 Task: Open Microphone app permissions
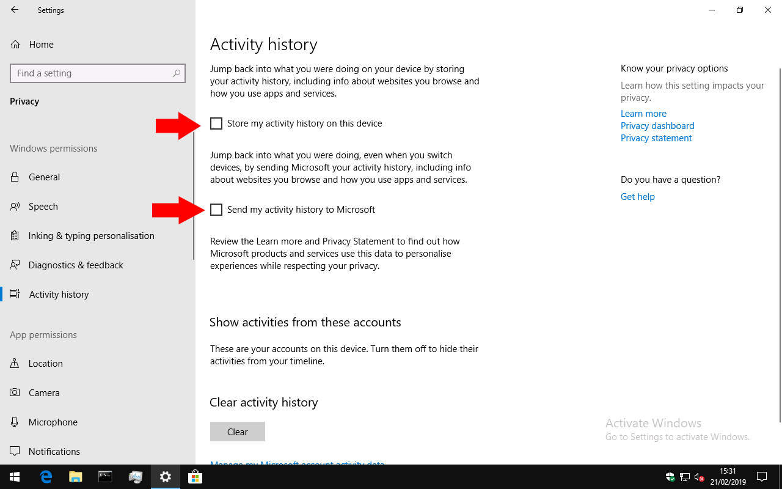point(98,422)
